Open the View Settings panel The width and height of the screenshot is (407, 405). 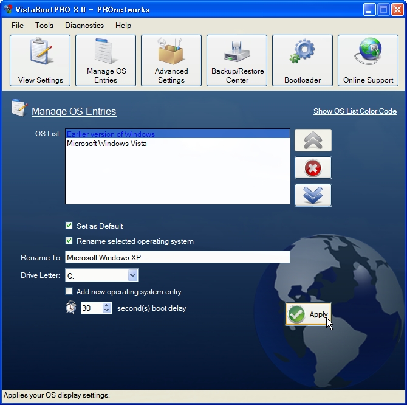point(40,60)
